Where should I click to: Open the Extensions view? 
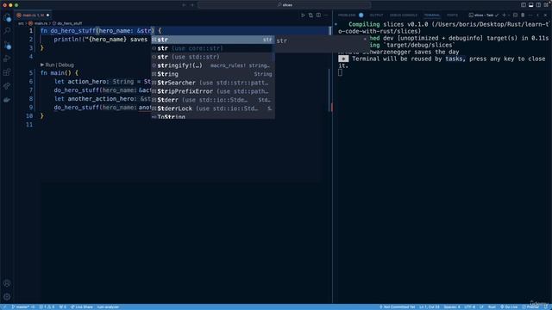pyautogui.click(x=7, y=72)
